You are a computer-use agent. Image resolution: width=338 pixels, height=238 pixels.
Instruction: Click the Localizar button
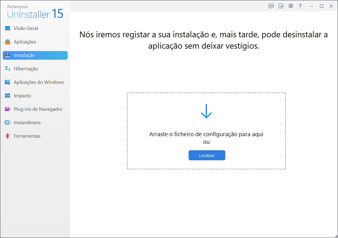(207, 155)
